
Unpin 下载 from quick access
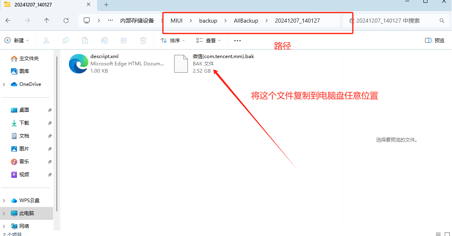click(50, 123)
